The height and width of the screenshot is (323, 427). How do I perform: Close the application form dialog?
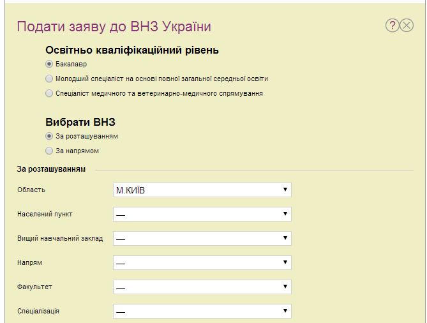point(407,26)
